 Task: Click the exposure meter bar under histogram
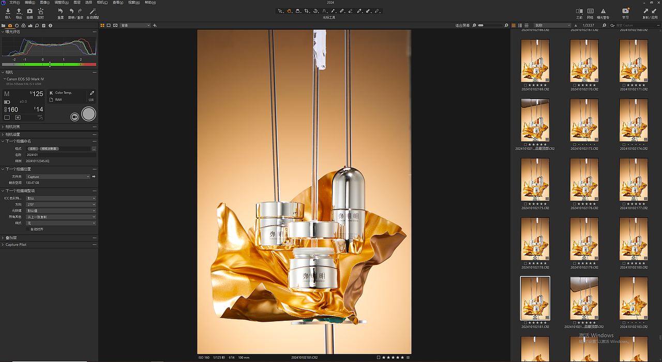point(49,65)
